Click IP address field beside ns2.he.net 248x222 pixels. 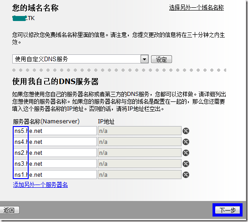[x=140, y=153]
